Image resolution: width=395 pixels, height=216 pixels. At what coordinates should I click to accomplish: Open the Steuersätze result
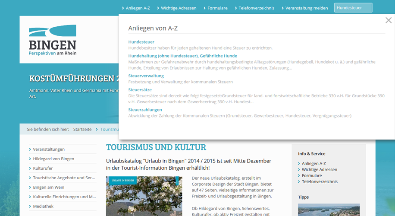(140, 89)
